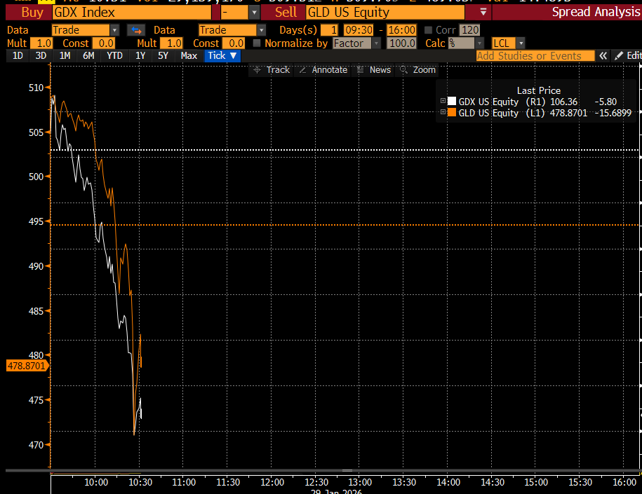The height and width of the screenshot is (494, 642).
Task: Click the white GDX legend color swatch
Action: [x=452, y=101]
